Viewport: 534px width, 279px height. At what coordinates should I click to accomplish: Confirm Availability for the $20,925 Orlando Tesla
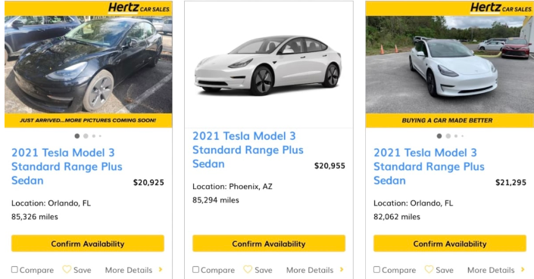[x=88, y=243]
